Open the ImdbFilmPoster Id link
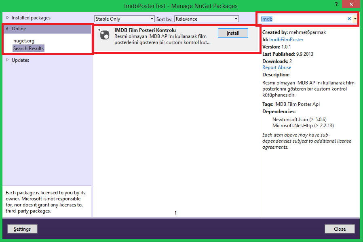 286,40
